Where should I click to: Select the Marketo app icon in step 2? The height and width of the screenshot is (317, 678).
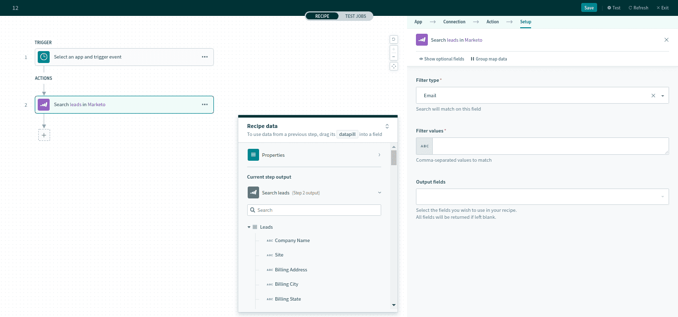pyautogui.click(x=44, y=105)
